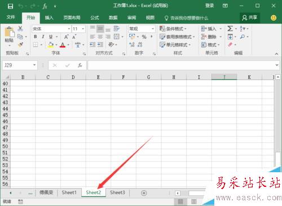Apply the red font color A

pyautogui.click(x=63, y=44)
